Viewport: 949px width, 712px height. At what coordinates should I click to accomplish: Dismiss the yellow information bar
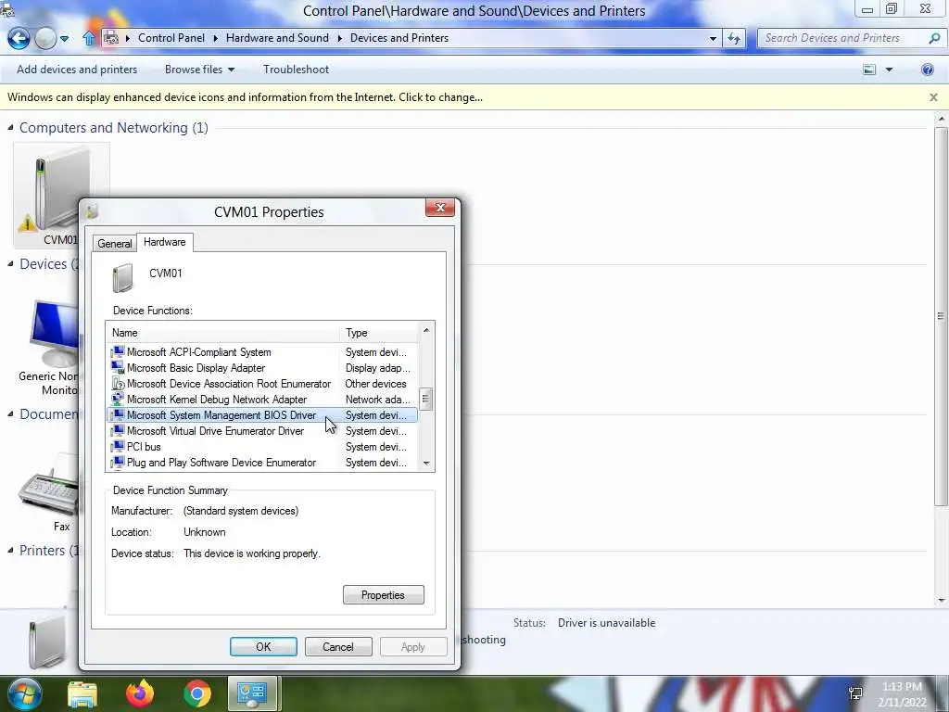[x=933, y=97]
